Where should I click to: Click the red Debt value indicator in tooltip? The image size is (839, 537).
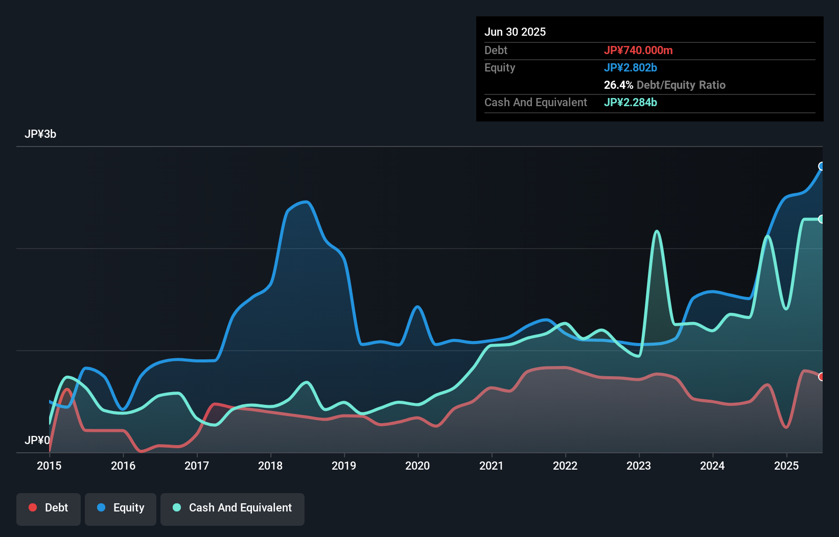point(639,50)
